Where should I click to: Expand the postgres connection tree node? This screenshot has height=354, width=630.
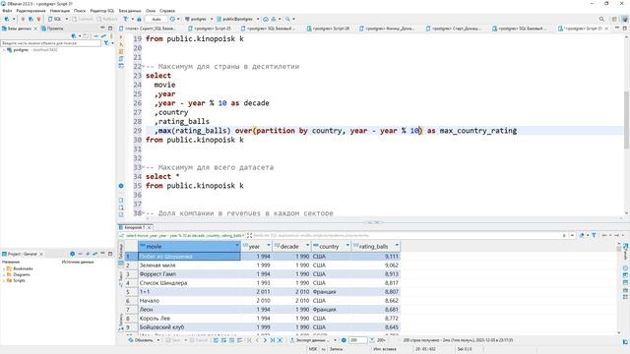click(x=4, y=50)
